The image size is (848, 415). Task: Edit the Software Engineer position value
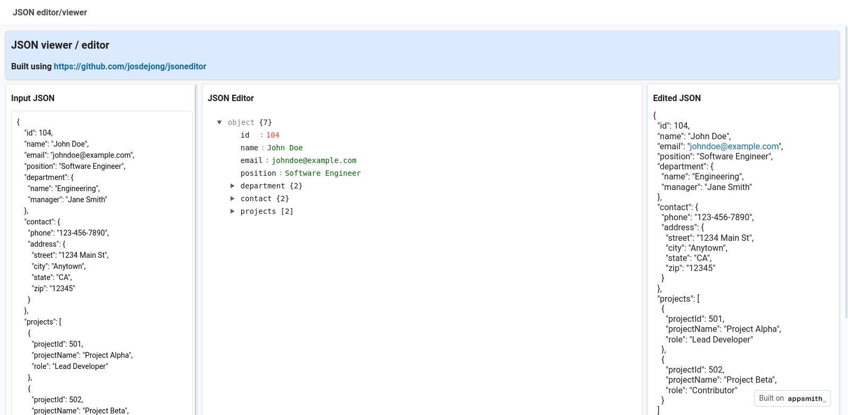tap(322, 173)
